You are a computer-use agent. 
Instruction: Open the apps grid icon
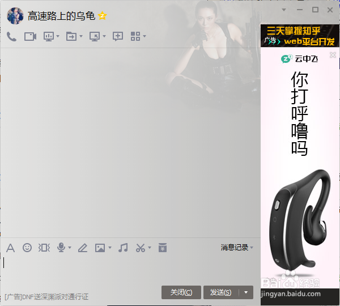(135, 36)
